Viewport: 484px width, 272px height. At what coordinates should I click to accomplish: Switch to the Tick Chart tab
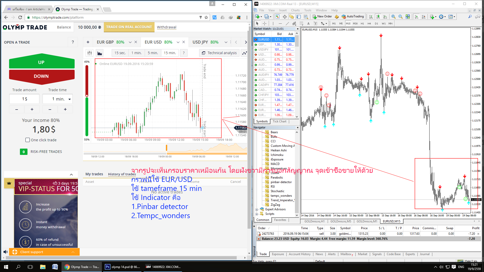[x=279, y=121]
